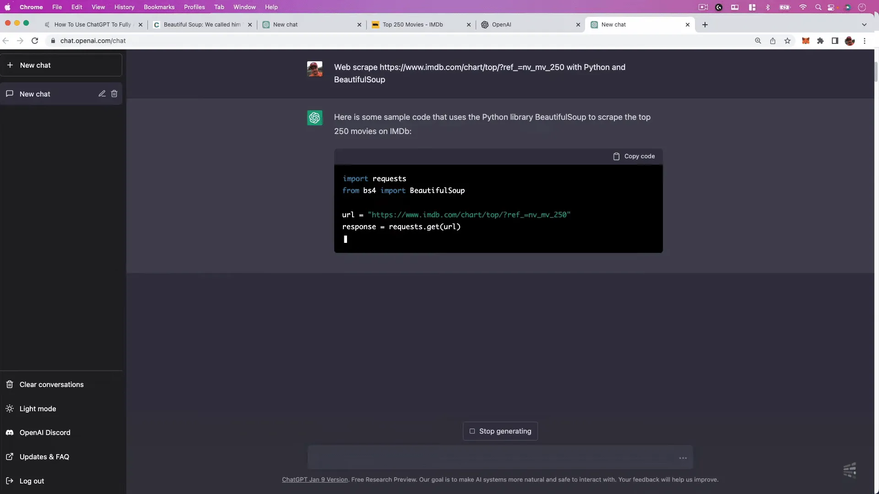Screen dimensions: 879x494
Task: Open a new browser tab with plus
Action: pos(705,25)
